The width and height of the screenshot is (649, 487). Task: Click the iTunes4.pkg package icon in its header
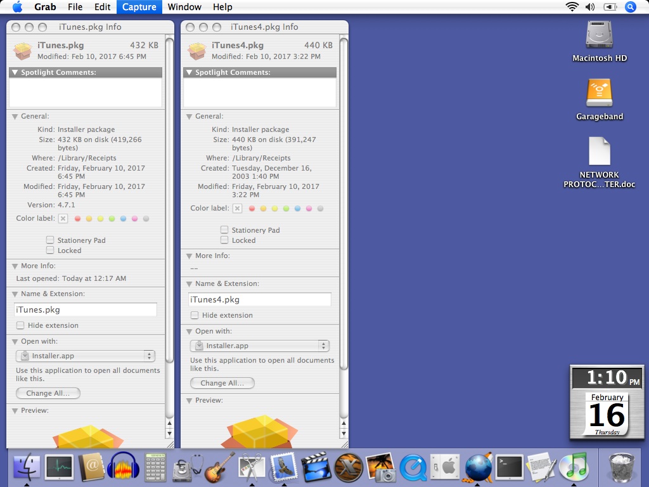[x=197, y=51]
